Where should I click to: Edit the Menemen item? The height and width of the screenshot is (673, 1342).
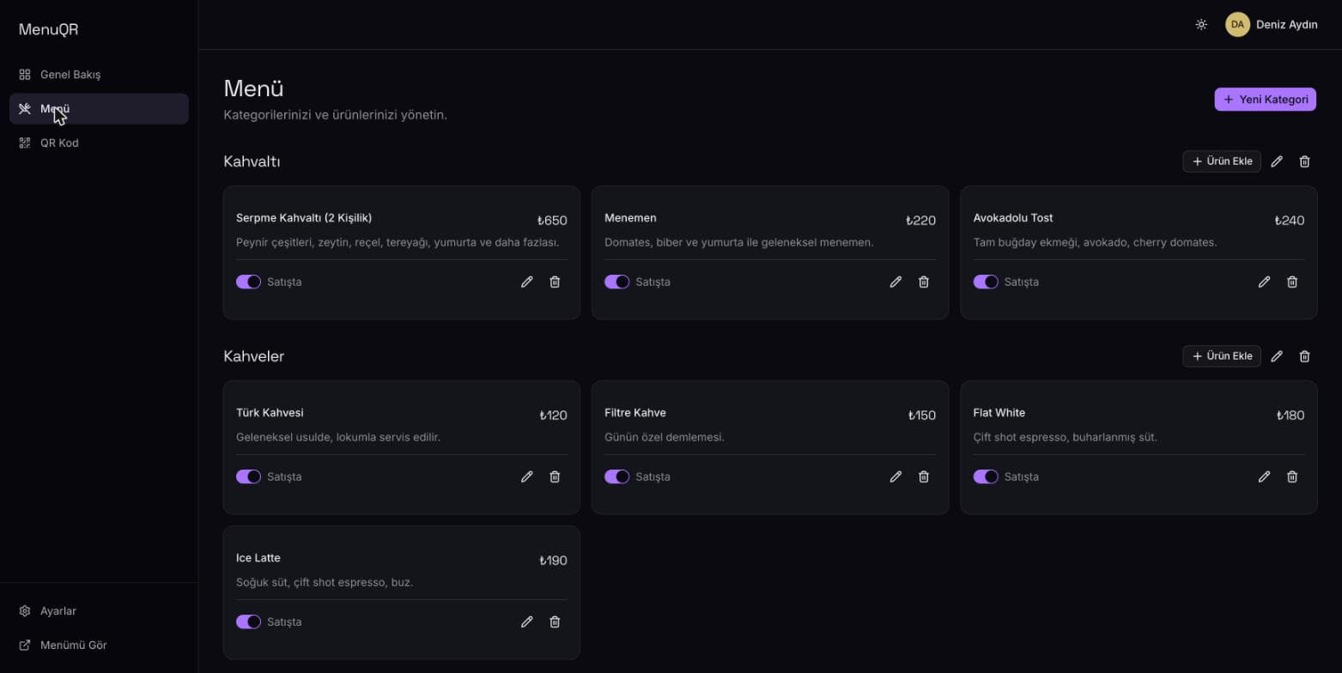[896, 282]
